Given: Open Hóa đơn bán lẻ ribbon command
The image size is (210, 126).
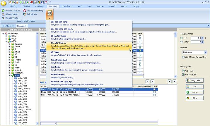Looking at the screenshot, I should (x=10, y=14).
